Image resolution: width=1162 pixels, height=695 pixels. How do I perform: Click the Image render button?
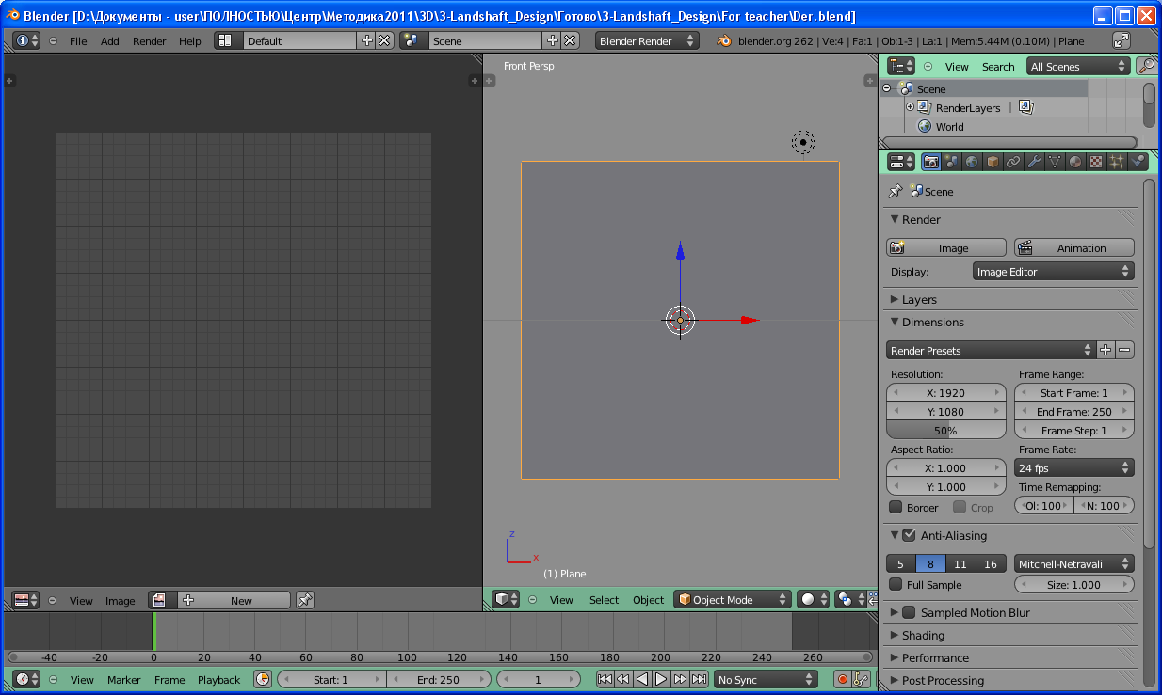tap(946, 247)
